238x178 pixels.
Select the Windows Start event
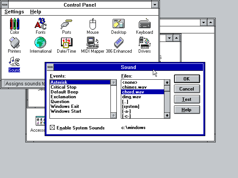tap(80, 111)
